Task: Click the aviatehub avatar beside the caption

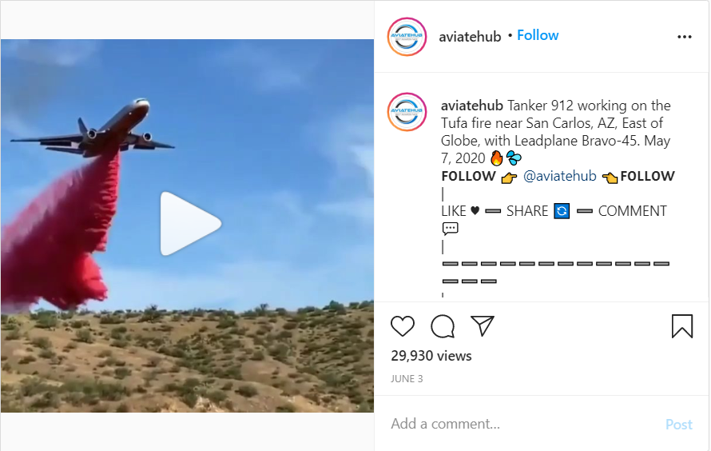Action: click(407, 112)
